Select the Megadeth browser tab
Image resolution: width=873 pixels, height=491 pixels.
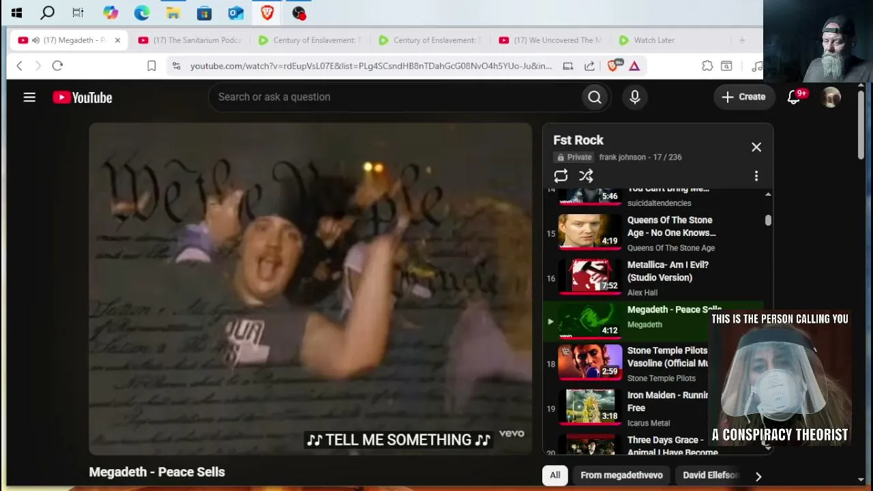(x=70, y=40)
